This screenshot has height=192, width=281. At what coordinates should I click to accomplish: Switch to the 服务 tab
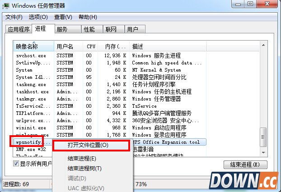click(68, 29)
